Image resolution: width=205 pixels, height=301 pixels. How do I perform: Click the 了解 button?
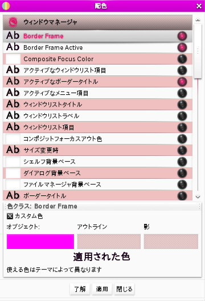tap(80, 289)
